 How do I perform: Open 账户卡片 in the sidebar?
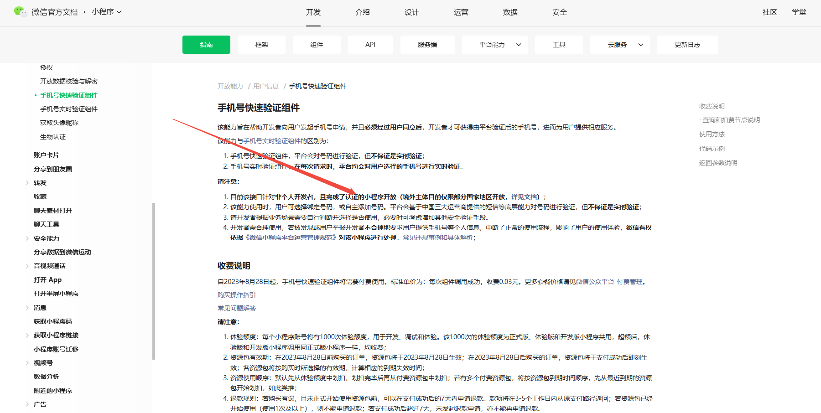(47, 155)
